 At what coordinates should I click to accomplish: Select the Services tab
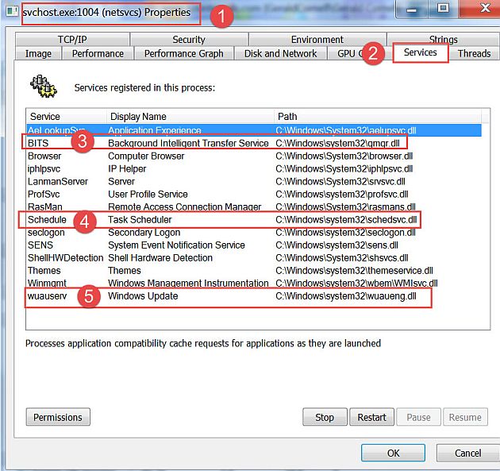421,52
